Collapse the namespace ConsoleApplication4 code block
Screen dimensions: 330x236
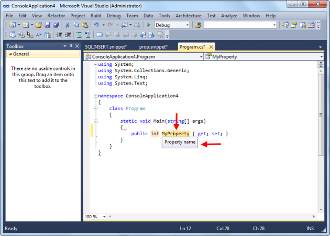pyautogui.click(x=94, y=96)
